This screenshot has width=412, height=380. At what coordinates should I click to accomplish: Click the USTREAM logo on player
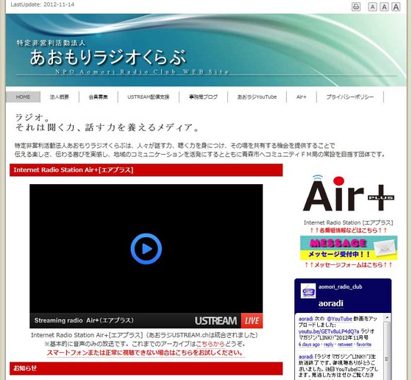coord(216,320)
